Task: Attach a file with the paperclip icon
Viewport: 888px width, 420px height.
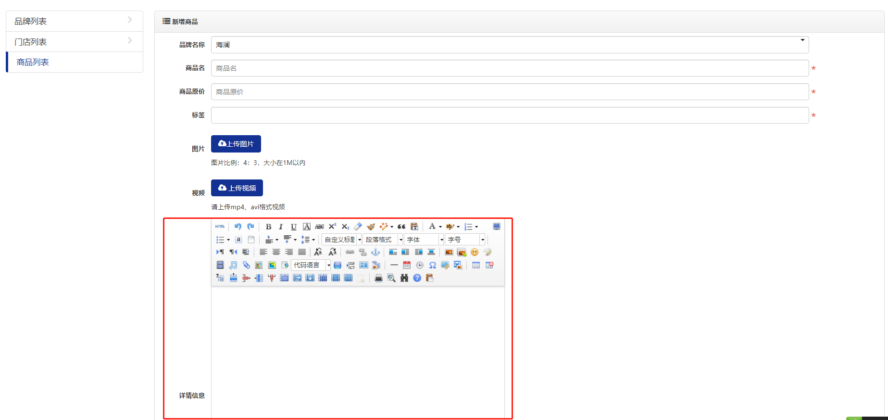Action: (x=246, y=265)
